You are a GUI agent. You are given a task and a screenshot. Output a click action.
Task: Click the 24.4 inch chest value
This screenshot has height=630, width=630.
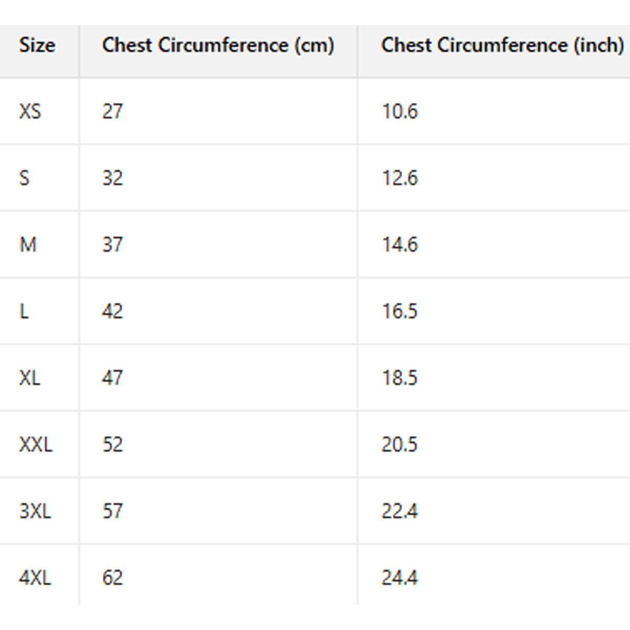[x=400, y=578]
